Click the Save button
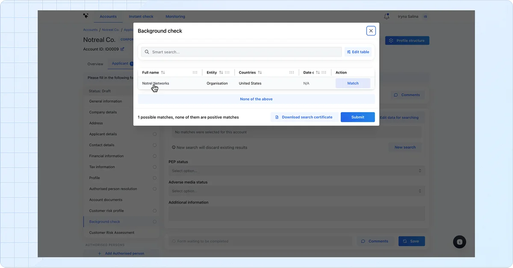Viewport: 513px width, 268px height. (412, 241)
